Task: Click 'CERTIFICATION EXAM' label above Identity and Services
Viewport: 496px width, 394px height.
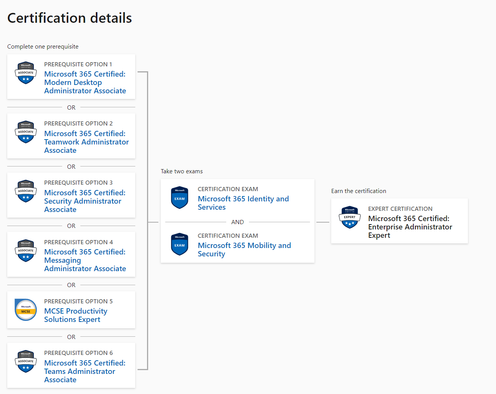Action: (228, 189)
